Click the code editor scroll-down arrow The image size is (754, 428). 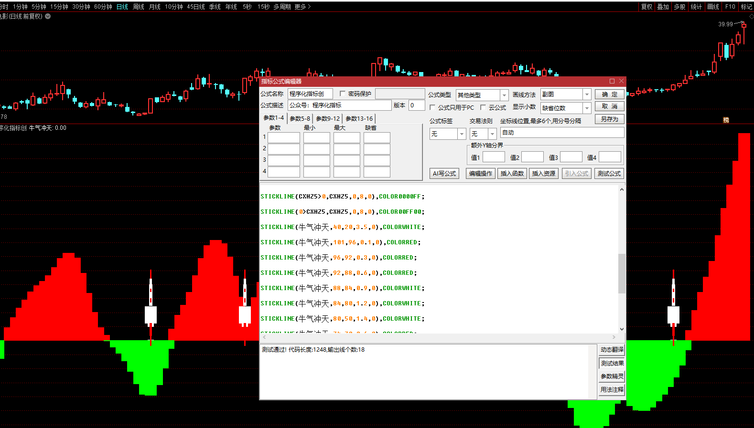coord(622,329)
